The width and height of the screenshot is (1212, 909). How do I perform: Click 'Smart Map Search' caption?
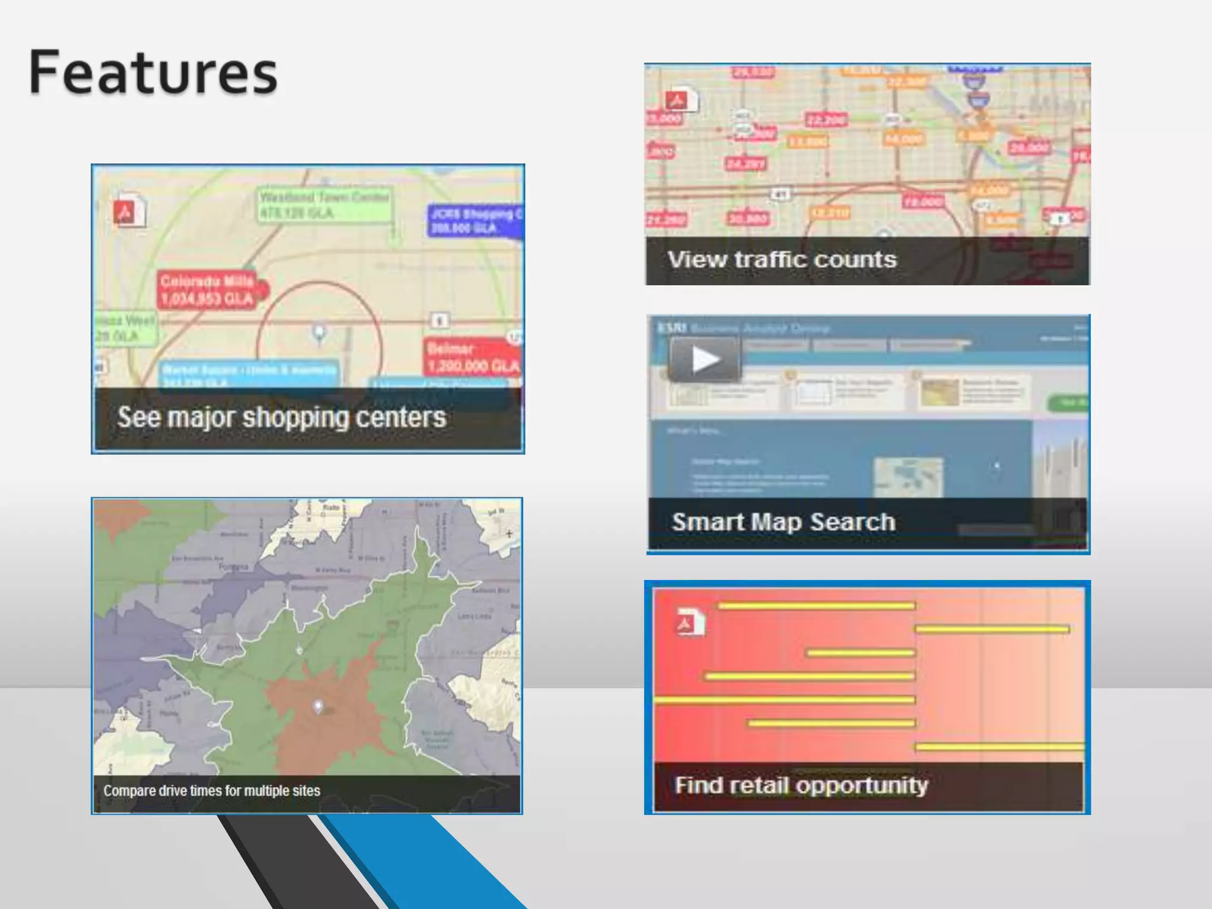783,523
